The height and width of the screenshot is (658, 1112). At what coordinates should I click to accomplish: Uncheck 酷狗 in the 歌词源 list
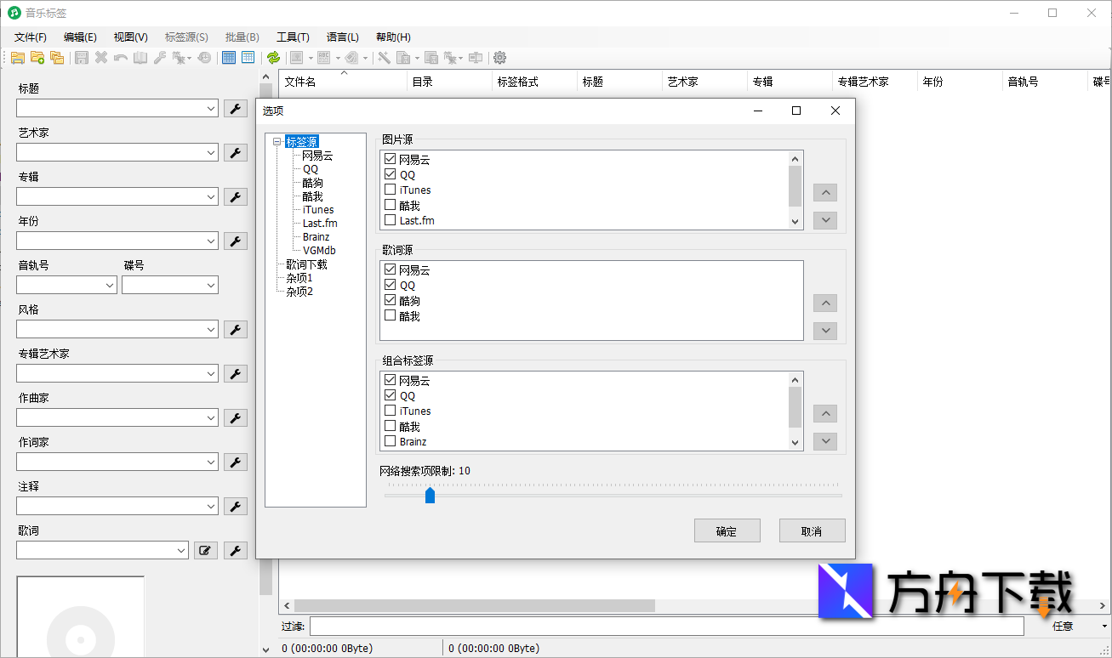click(x=390, y=299)
